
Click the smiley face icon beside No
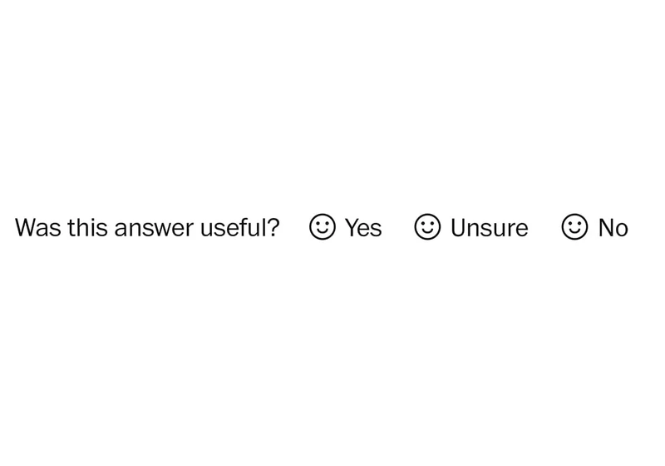click(x=574, y=226)
